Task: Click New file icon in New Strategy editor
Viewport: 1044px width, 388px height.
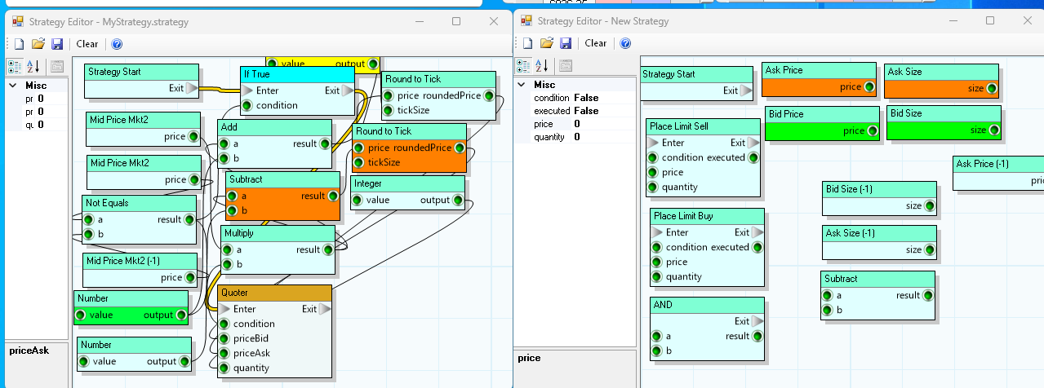Action: (527, 43)
